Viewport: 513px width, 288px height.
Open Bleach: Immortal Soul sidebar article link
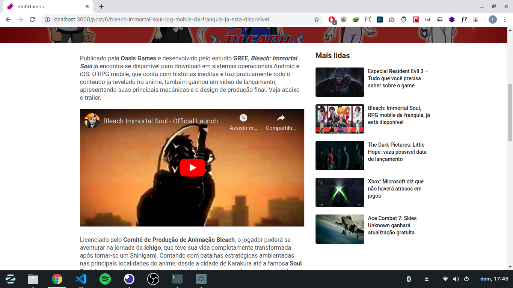coord(399,115)
